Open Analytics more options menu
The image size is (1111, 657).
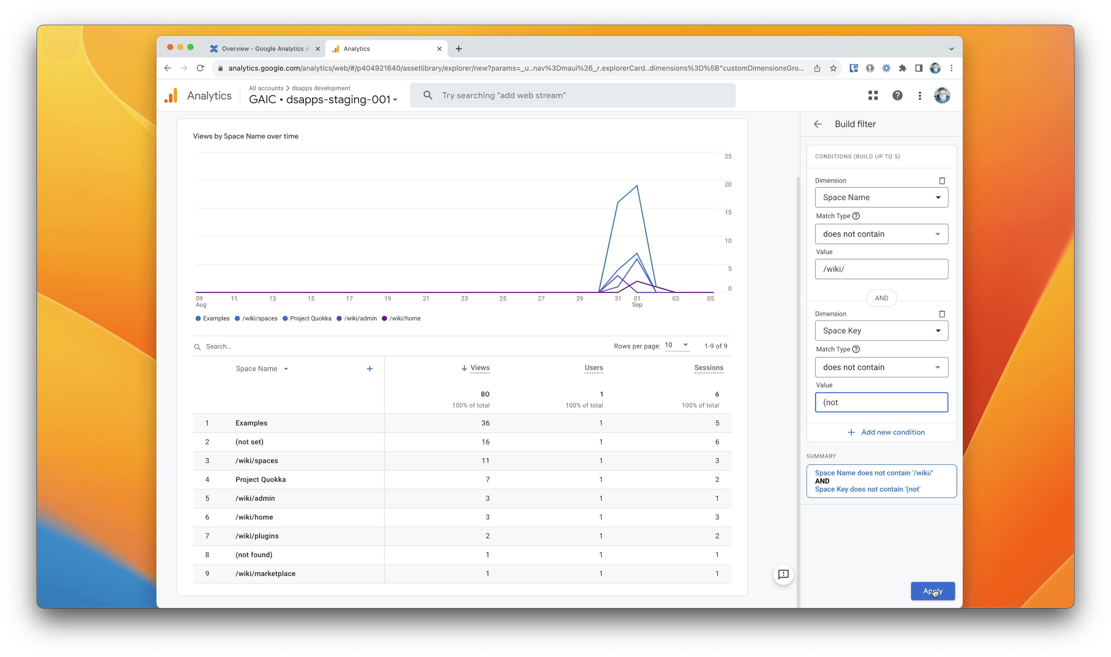[x=920, y=96]
